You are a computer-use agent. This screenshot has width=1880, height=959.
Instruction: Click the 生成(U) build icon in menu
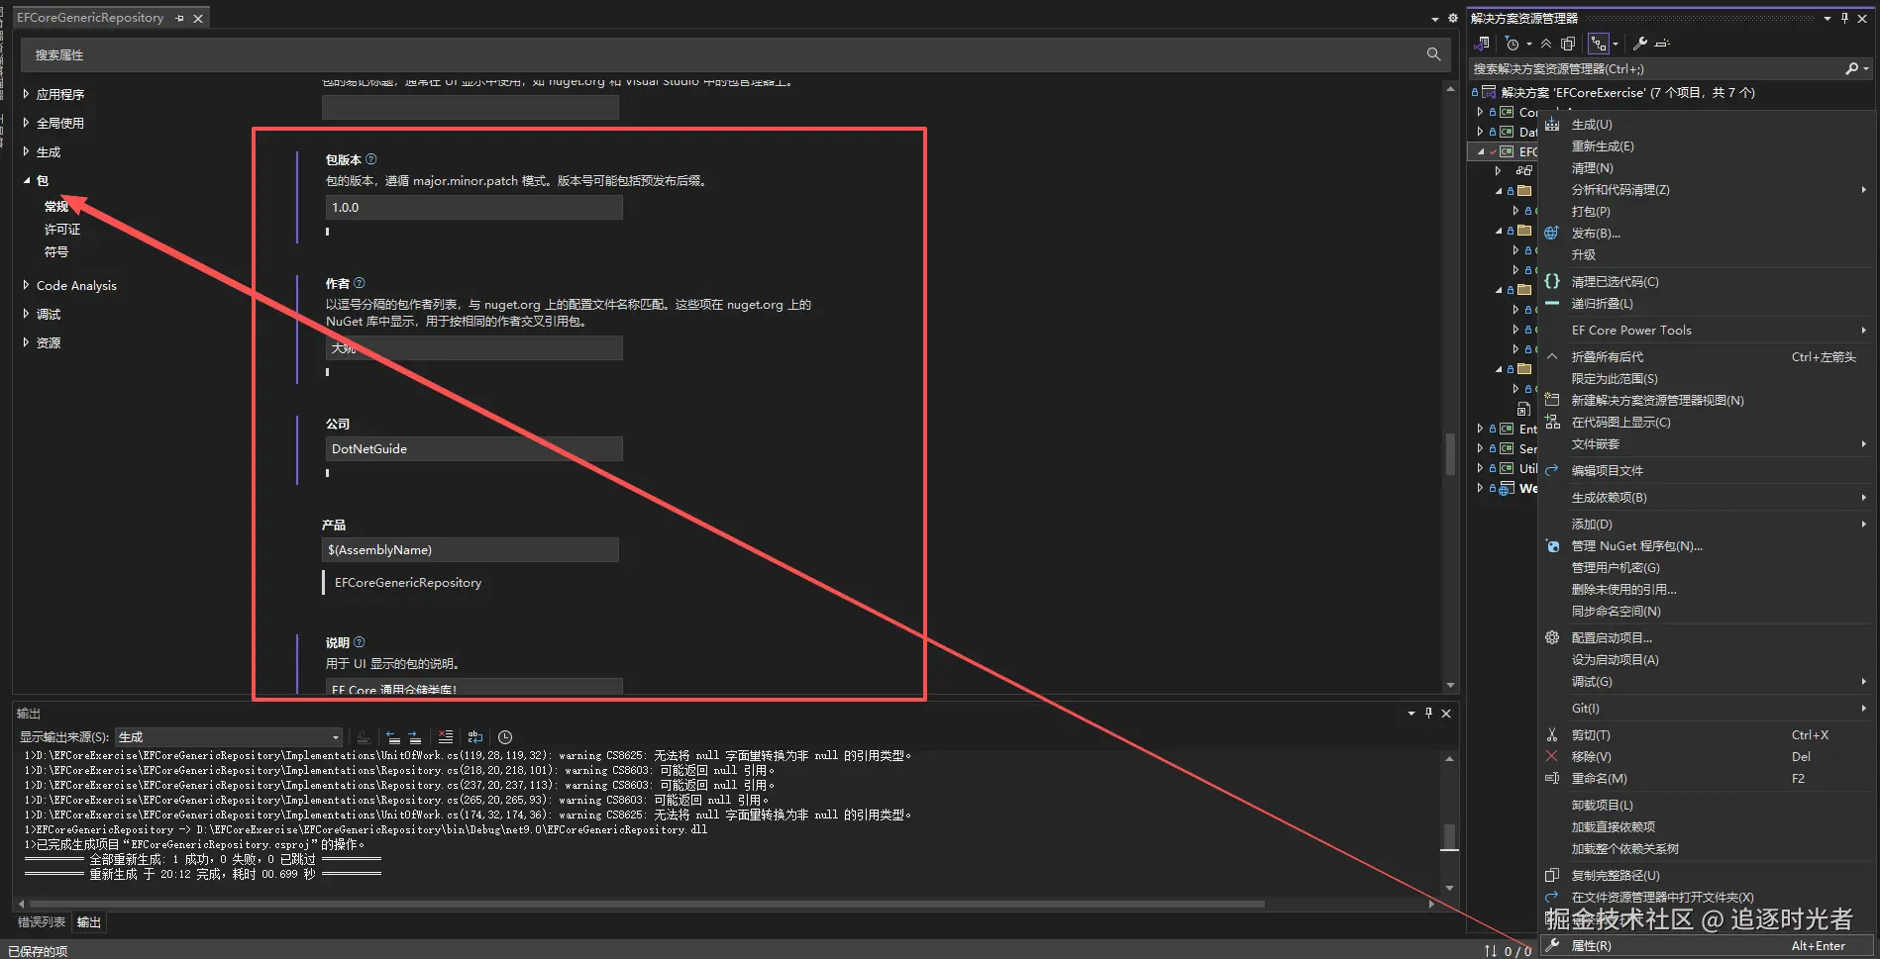pyautogui.click(x=1552, y=125)
